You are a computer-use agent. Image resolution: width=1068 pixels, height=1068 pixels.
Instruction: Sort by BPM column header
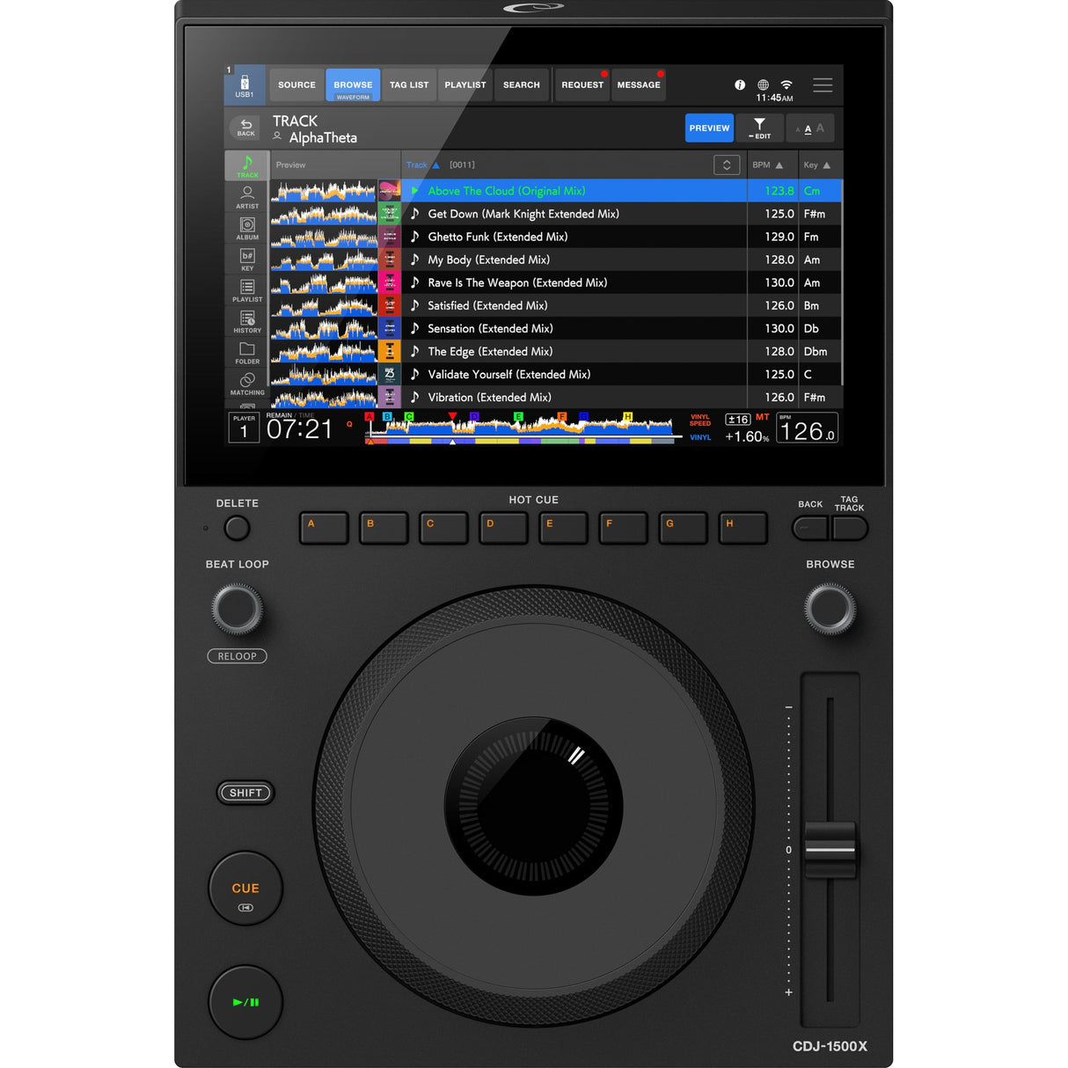(x=768, y=165)
